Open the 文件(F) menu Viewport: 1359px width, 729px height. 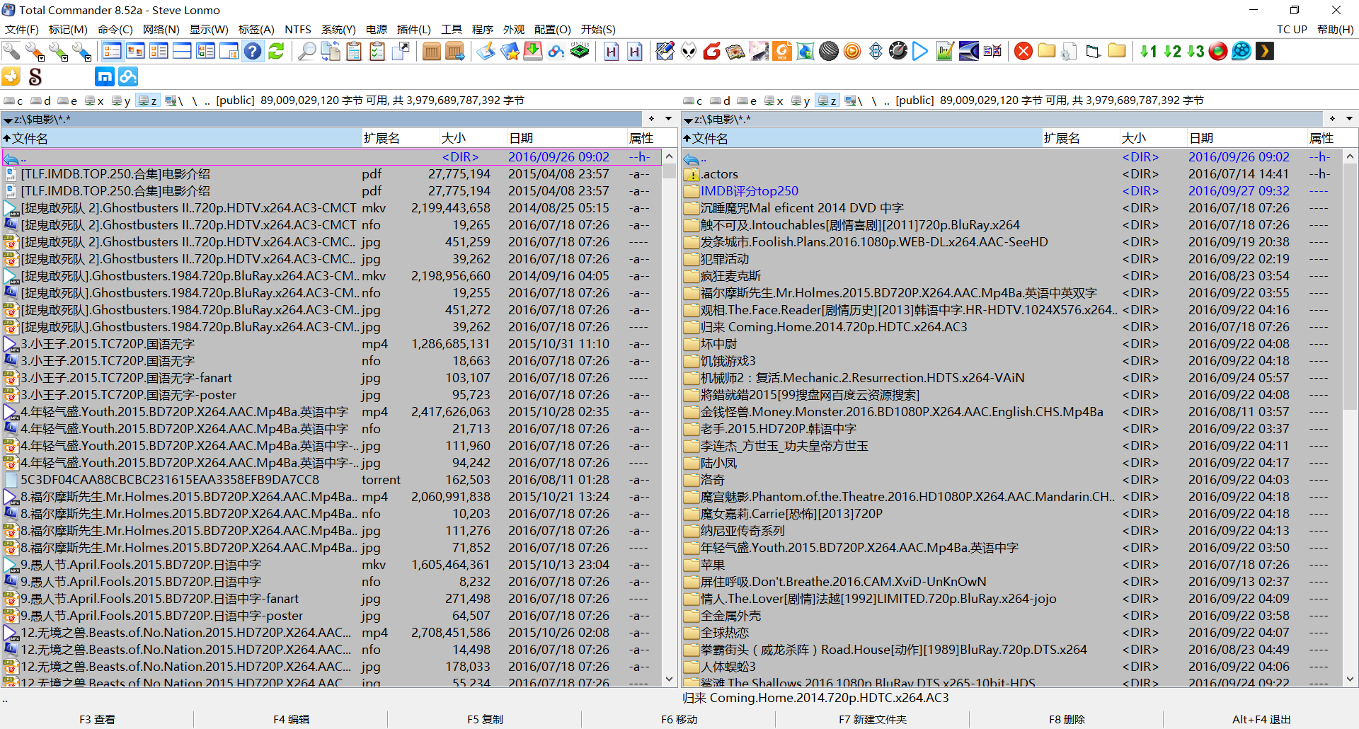point(22,29)
